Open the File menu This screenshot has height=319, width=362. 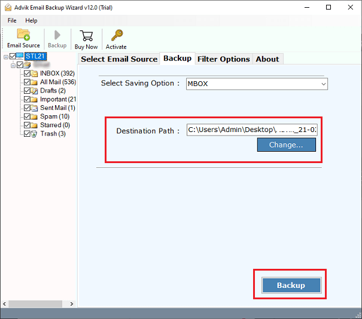(x=12, y=20)
